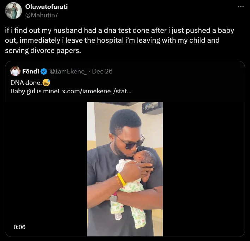Click Fēndi's small avatar in the quoted tweet
This screenshot has height=241, width=250.
click(15, 71)
